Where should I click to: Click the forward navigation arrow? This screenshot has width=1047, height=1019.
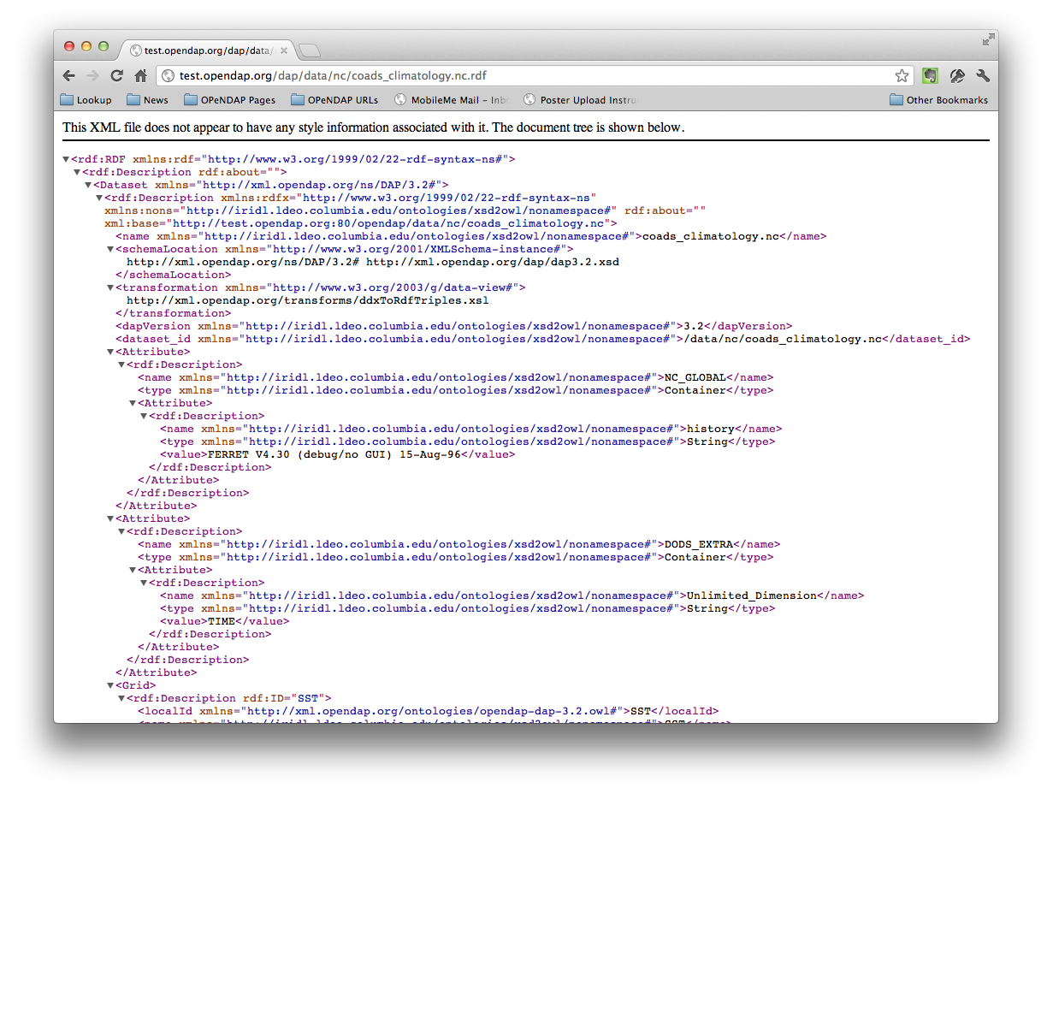[93, 76]
